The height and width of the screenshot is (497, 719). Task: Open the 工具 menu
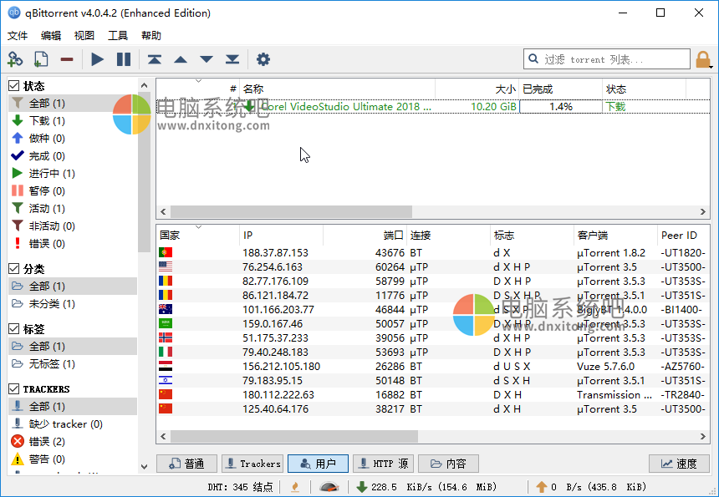click(118, 36)
